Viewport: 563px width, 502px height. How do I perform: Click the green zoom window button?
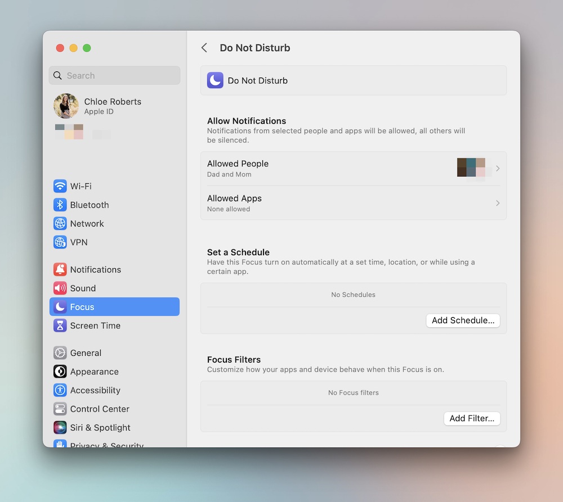[x=87, y=48]
